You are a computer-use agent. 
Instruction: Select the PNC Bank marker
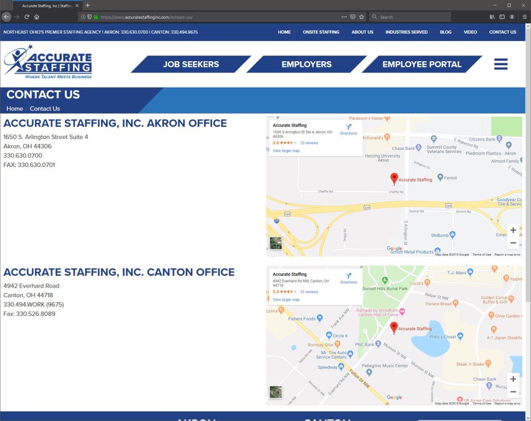[x=378, y=344]
